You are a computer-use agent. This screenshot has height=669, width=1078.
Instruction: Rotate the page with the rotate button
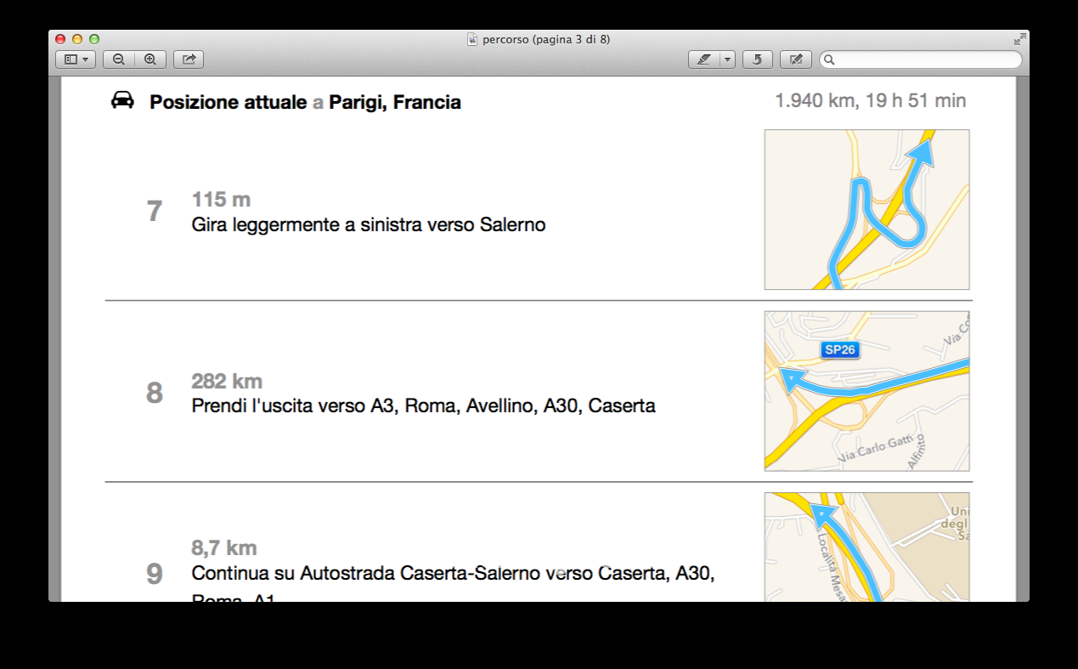(x=757, y=60)
